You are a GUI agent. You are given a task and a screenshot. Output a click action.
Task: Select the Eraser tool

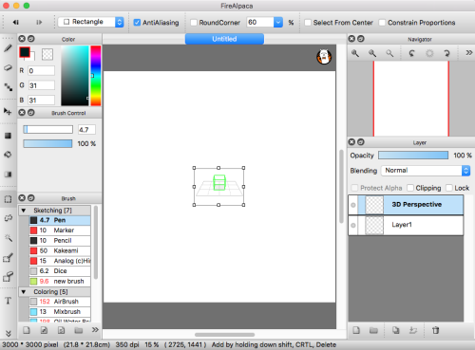(8, 67)
